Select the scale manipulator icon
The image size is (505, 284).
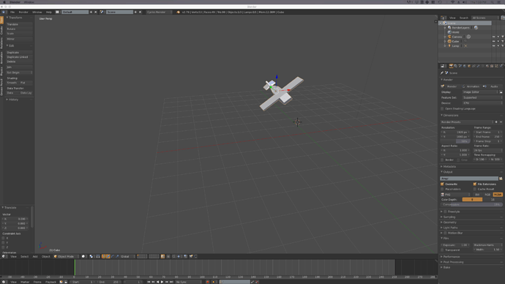(x=117, y=257)
